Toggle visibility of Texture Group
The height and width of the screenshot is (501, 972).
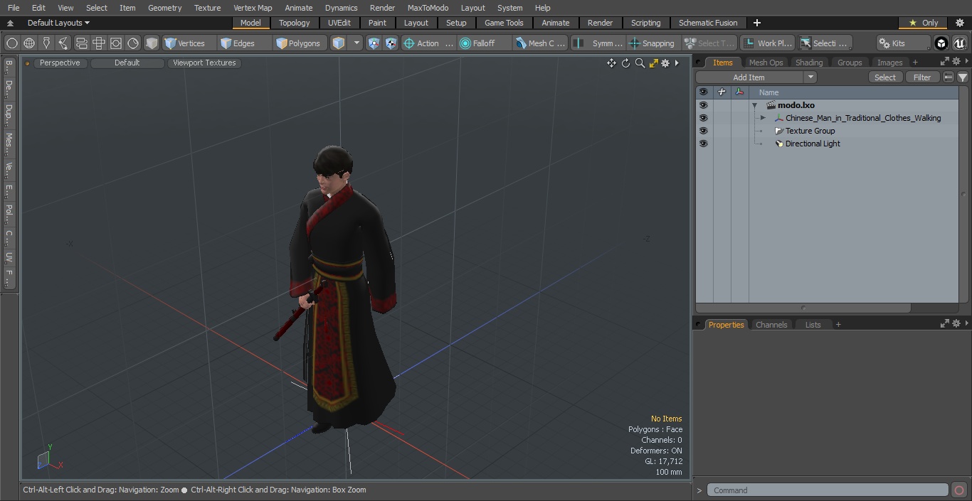pos(703,131)
